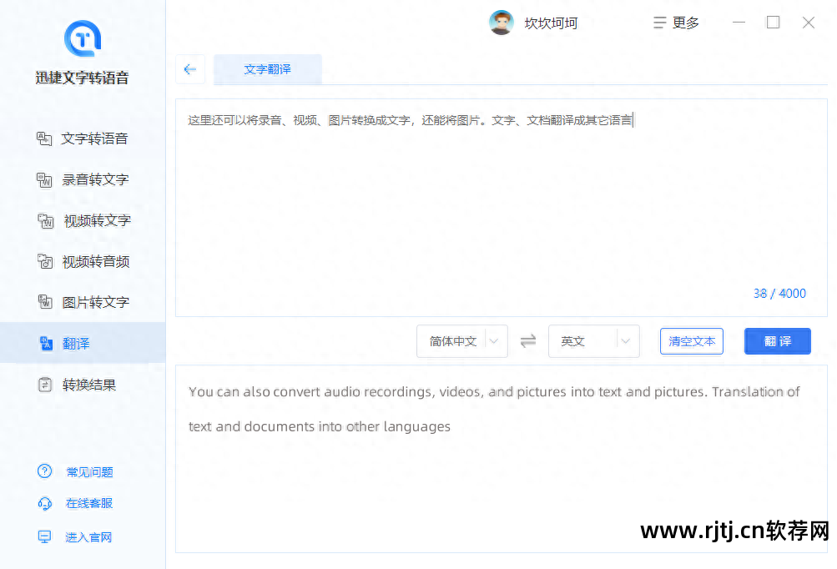Contact 在线客服 online support
This screenshot has height=569, width=837.
click(88, 503)
